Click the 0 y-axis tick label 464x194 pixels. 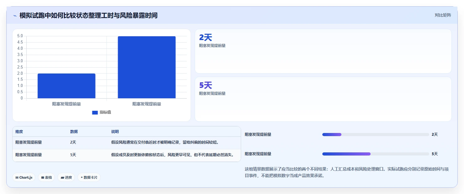pyautogui.click(x=22, y=98)
